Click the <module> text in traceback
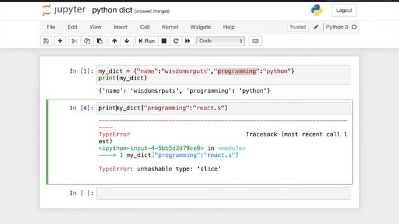The image size is (399, 224). click(x=231, y=148)
